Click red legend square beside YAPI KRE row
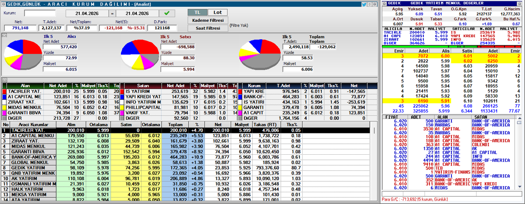 (x=239, y=92)
